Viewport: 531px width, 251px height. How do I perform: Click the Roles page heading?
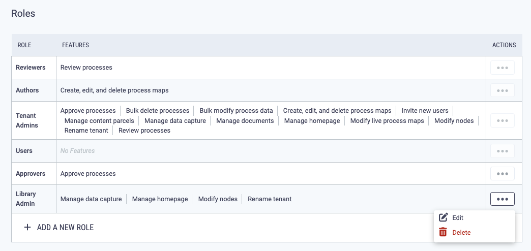click(23, 14)
